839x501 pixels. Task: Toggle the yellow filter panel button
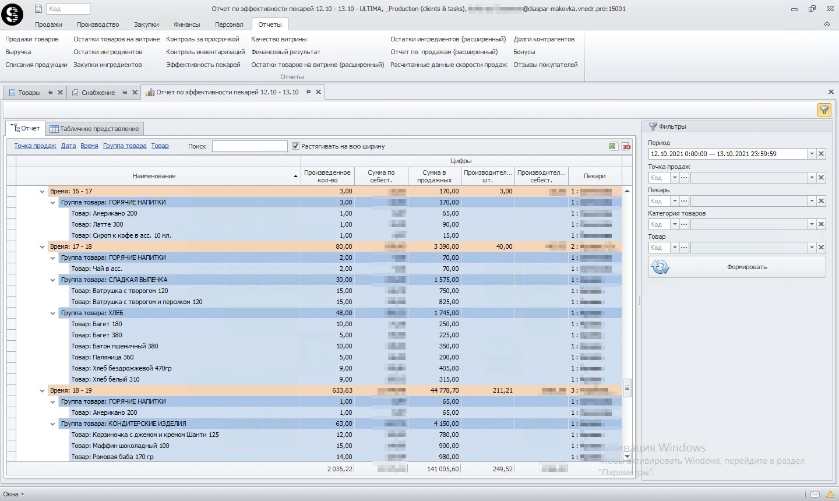click(824, 110)
